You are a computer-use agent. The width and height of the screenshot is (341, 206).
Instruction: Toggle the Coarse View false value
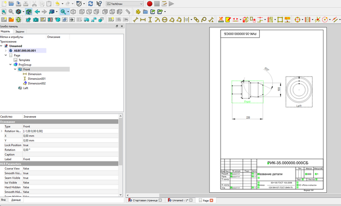26,169
